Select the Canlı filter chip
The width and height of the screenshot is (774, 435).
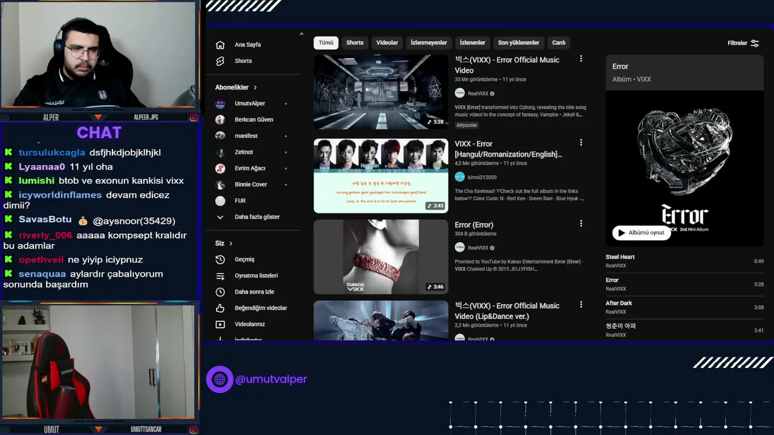tap(559, 43)
